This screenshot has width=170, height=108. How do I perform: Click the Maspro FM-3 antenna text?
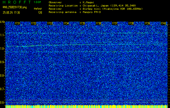point(92,12)
